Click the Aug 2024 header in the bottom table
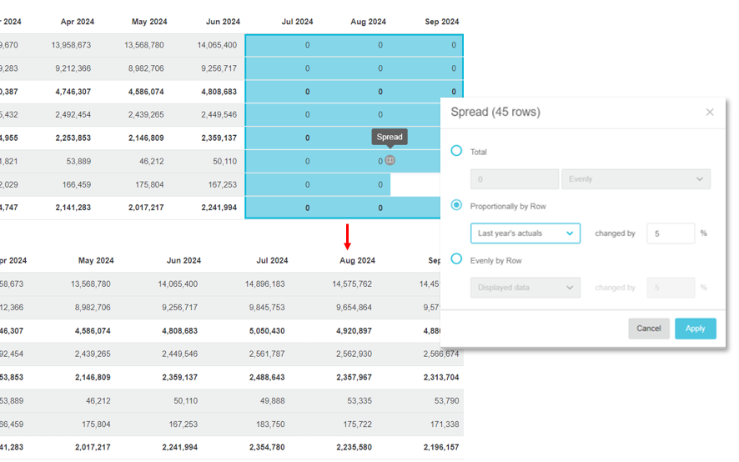Viewport: 739px width, 462px height. point(357,260)
